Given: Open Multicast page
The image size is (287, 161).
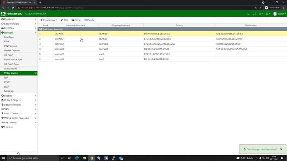Looking at the screenshot, I should (9, 91).
